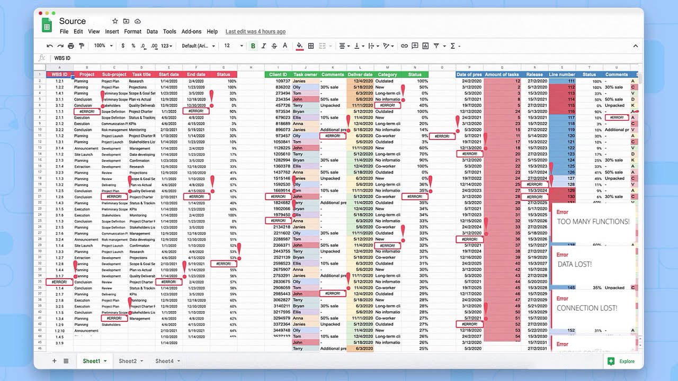Screen dimensions: 678x381
Task: Select the WBS ID header cell
Action: click(59, 75)
